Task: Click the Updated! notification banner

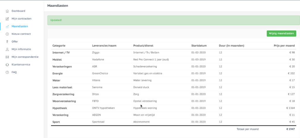Action: (x=173, y=20)
